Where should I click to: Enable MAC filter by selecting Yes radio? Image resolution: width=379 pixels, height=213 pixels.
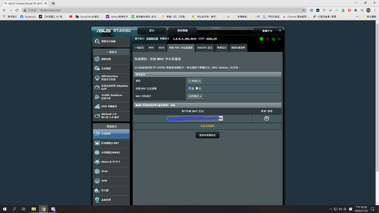189,88
